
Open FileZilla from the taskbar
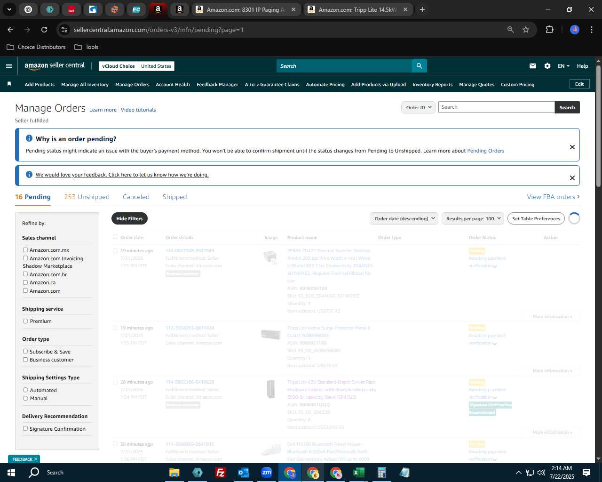[x=220, y=472]
